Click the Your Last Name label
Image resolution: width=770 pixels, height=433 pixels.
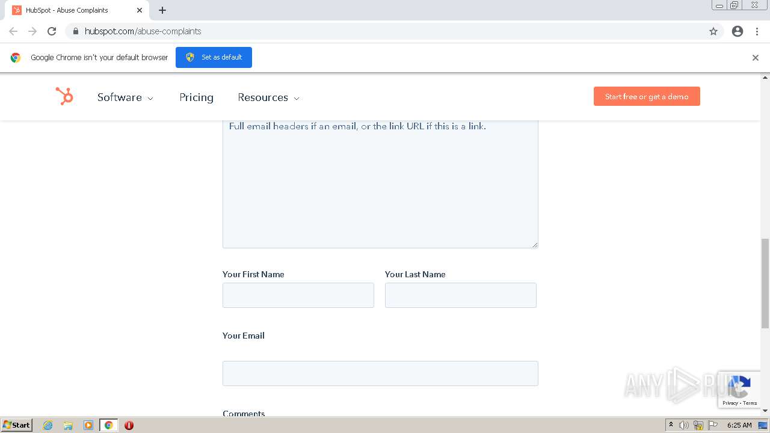point(415,274)
